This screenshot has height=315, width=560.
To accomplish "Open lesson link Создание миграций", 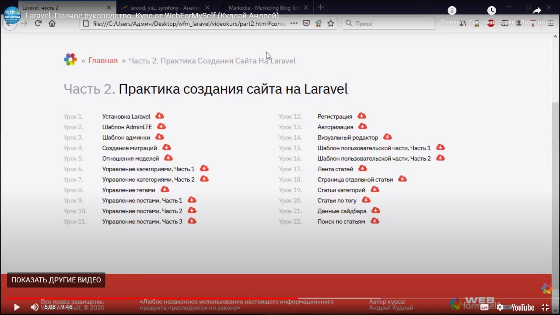I will click(x=129, y=148).
